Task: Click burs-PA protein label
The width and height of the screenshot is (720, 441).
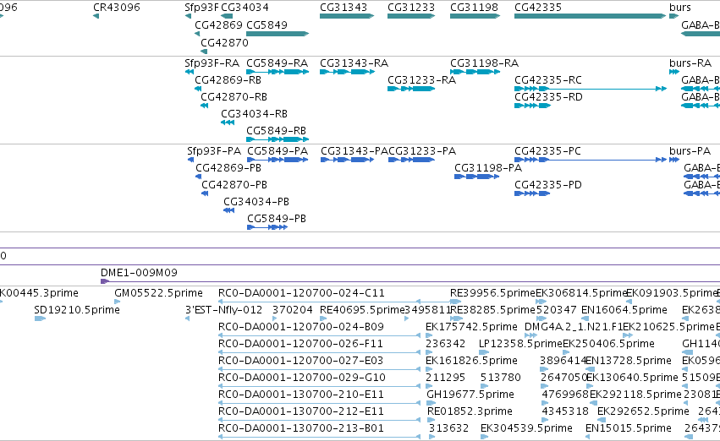Action: [690, 151]
